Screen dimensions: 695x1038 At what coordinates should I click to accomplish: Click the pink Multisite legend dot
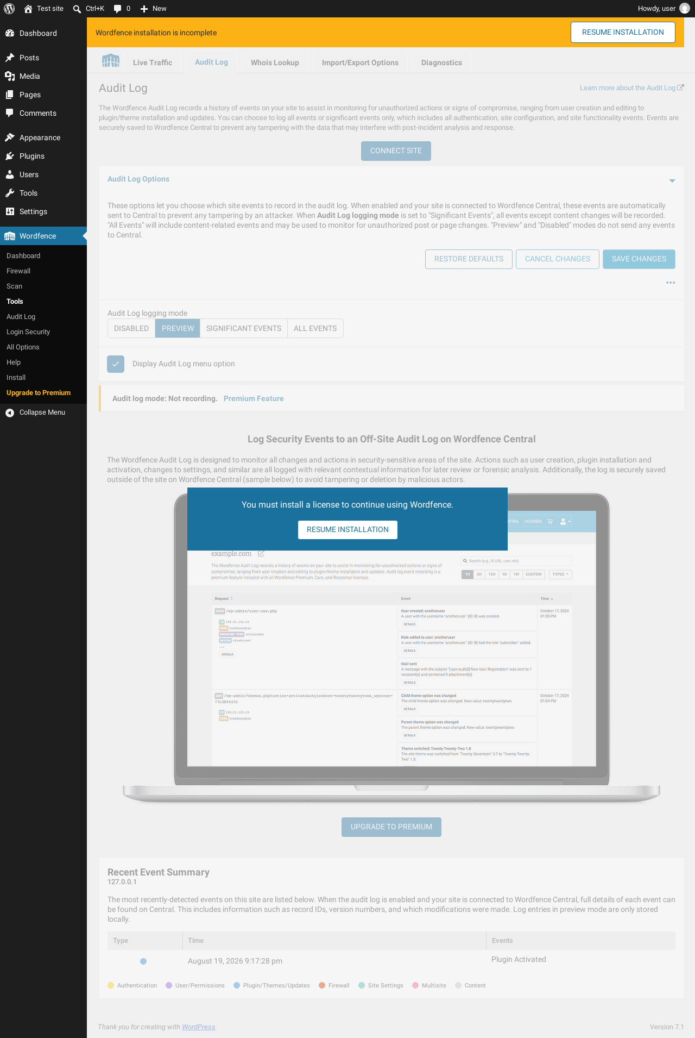(415, 985)
